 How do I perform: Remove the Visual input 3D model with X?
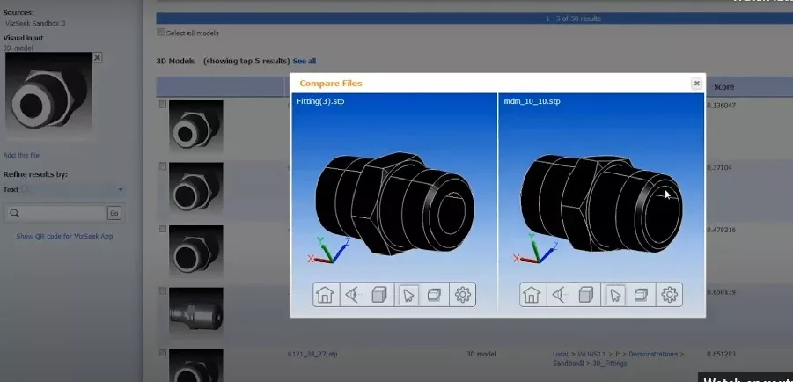coord(98,58)
